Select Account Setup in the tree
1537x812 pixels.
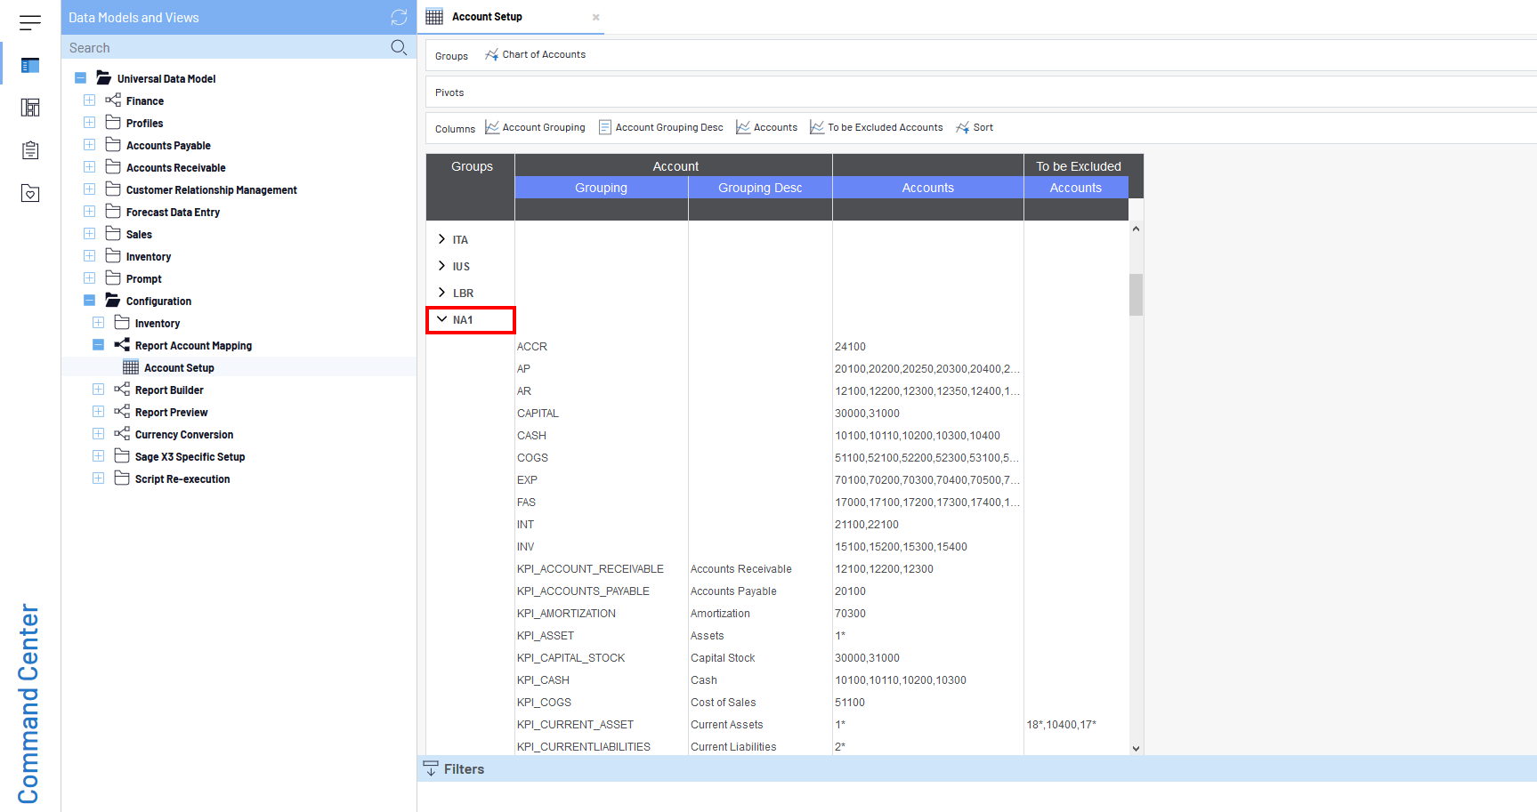tap(179, 368)
